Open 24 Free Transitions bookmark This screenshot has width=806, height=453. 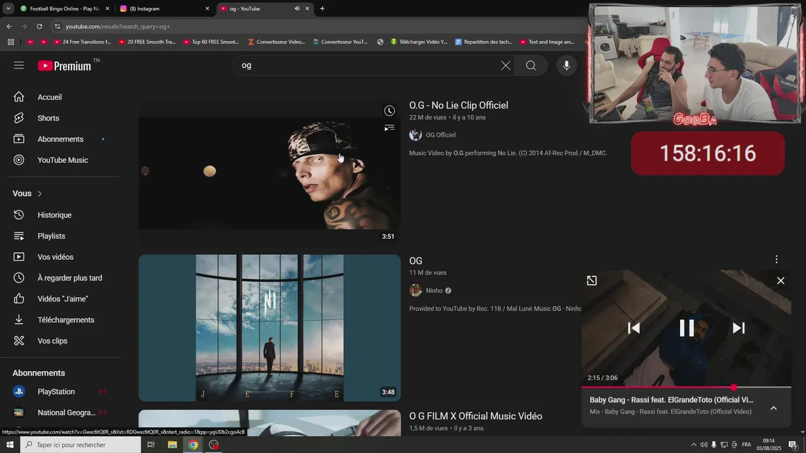[x=82, y=42]
